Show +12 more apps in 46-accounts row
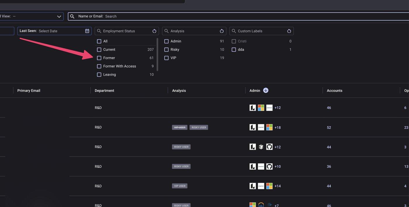 pyautogui.click(x=278, y=108)
